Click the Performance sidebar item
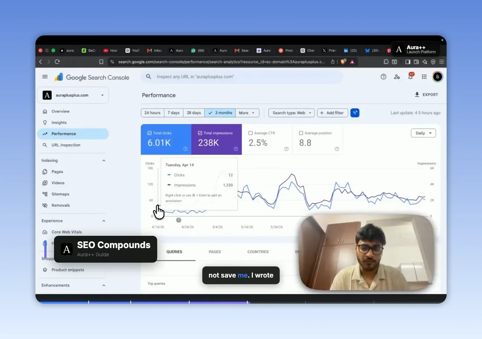 point(73,134)
